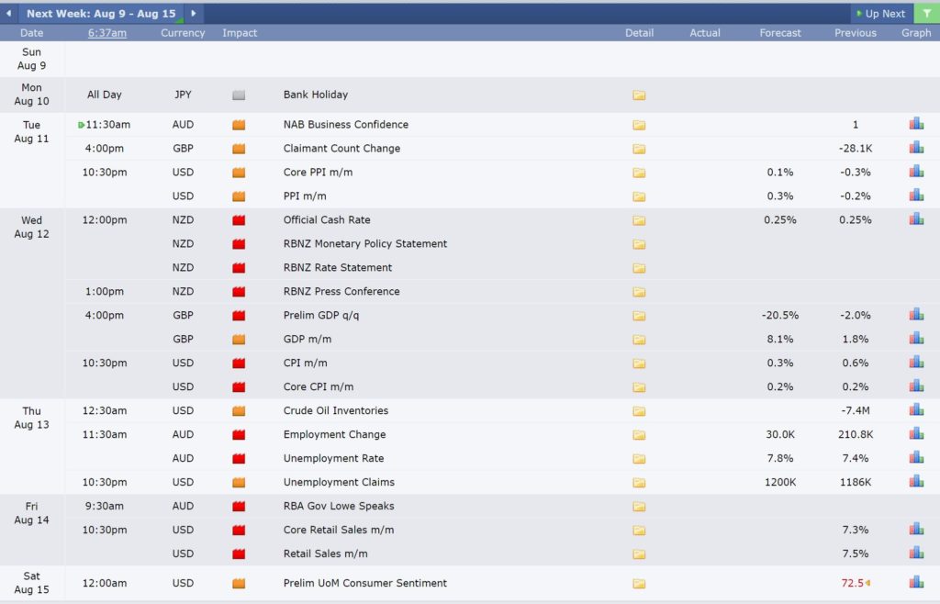Show graph for CPI m/m
The height and width of the screenshot is (604, 940).
(x=916, y=362)
